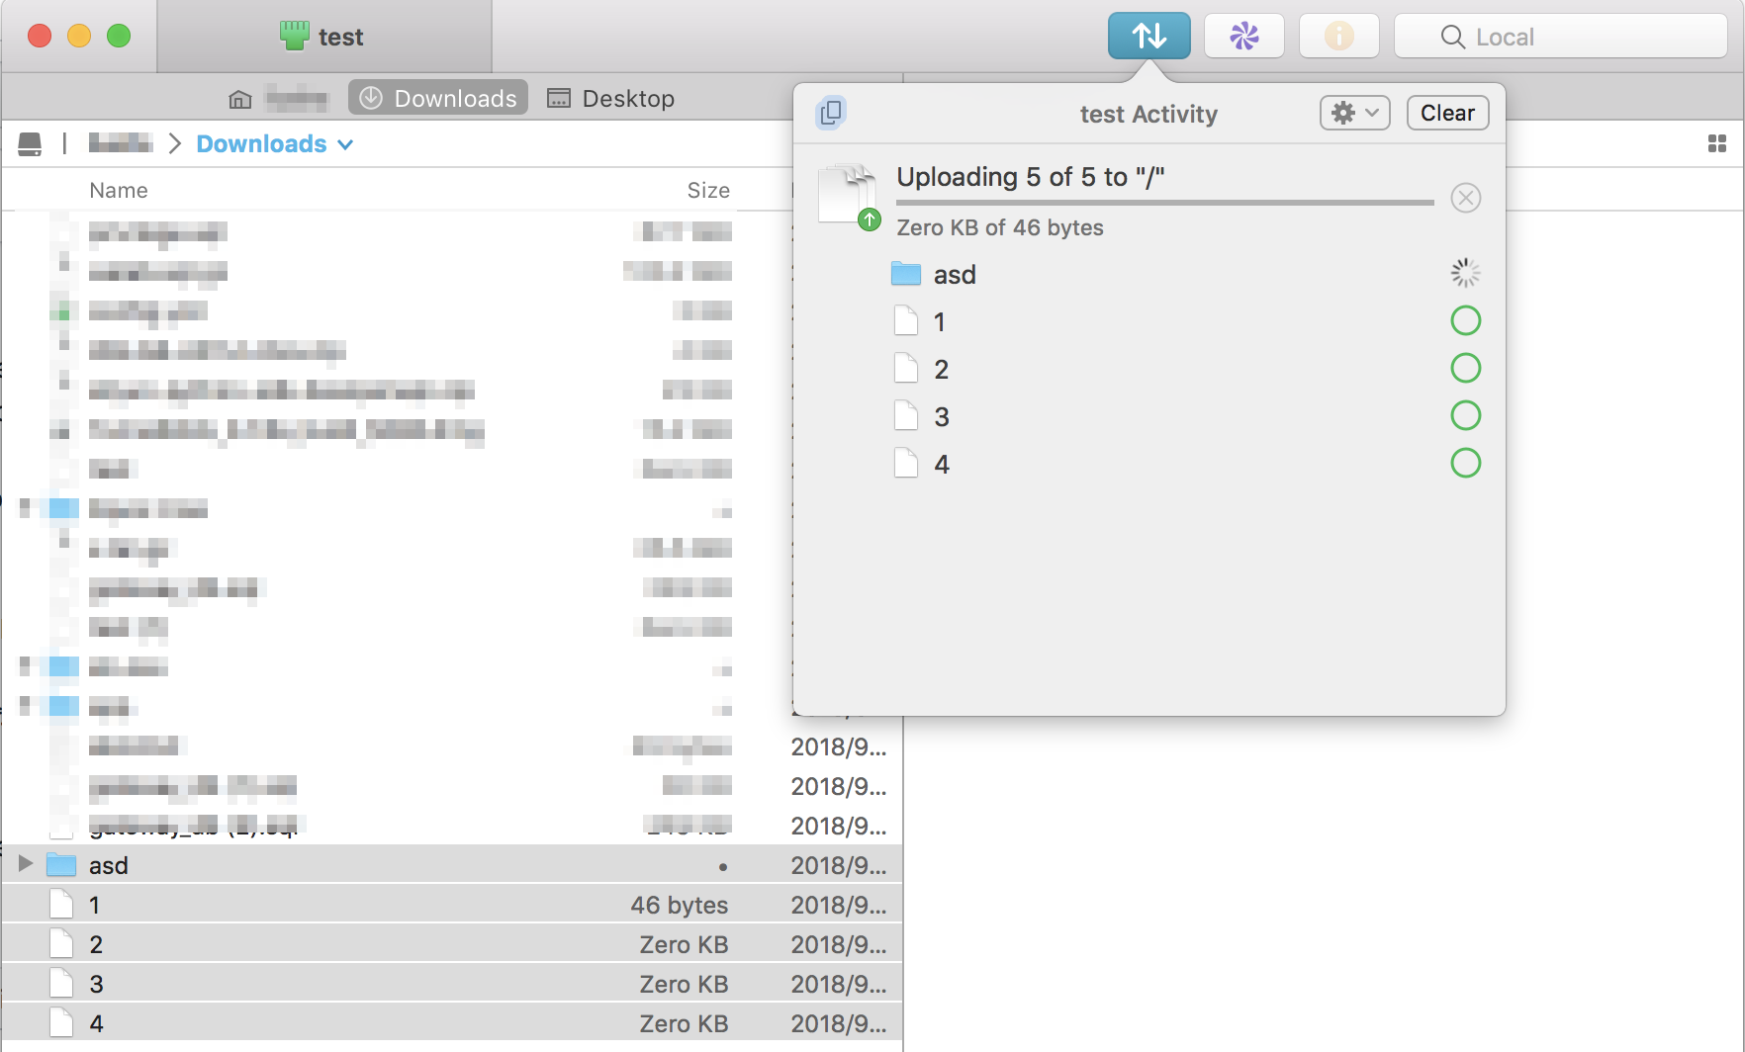Select file 2 in the file list

pos(451,943)
